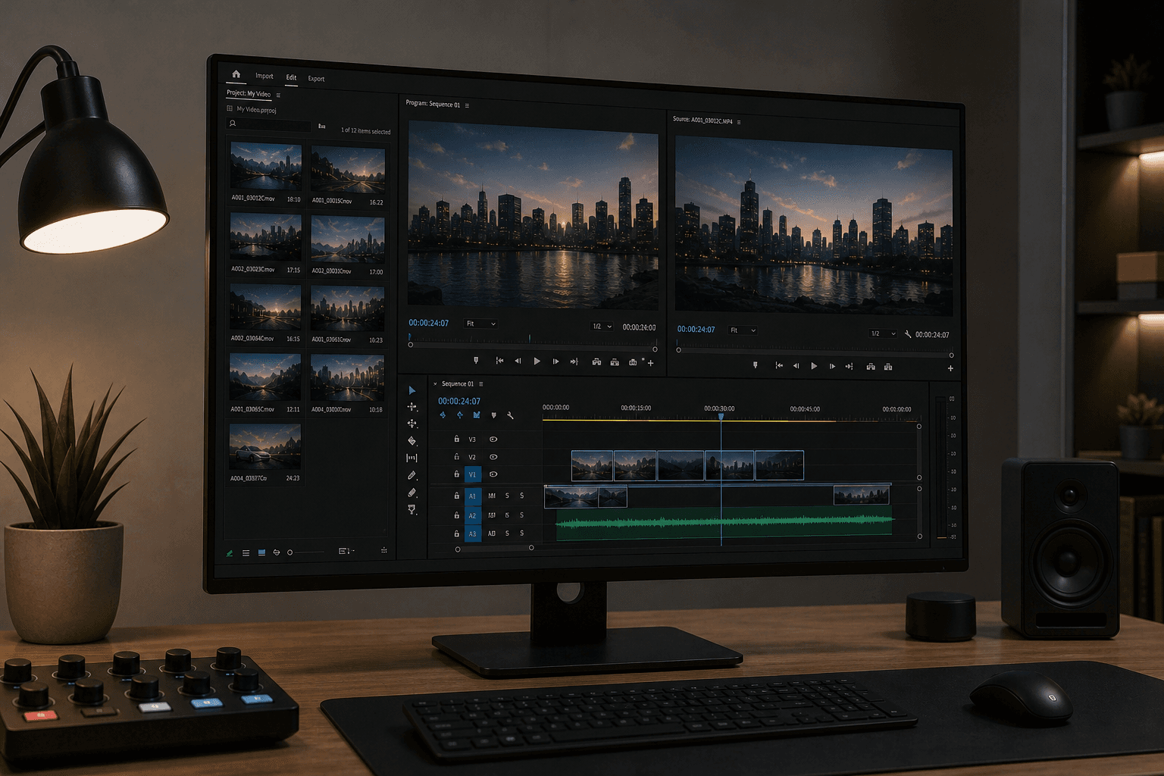Toggle visibility eye for track V2
1164x776 pixels.
coord(493,457)
